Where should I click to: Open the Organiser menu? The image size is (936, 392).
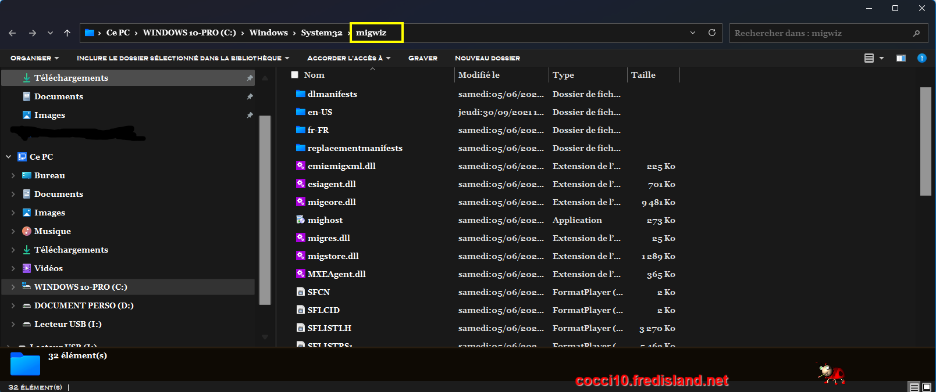(34, 58)
